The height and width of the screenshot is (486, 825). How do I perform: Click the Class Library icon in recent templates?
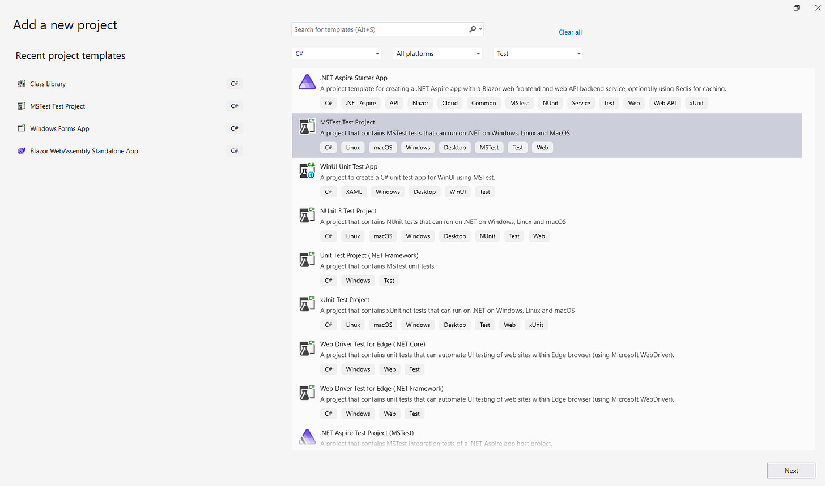point(22,84)
